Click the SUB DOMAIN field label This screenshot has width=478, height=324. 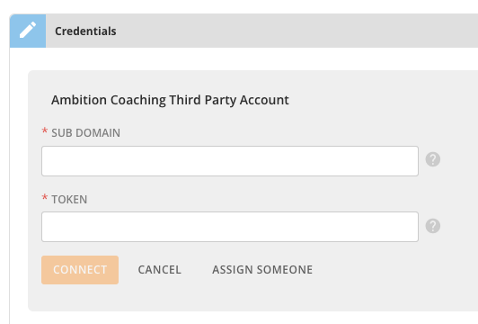[x=85, y=133]
